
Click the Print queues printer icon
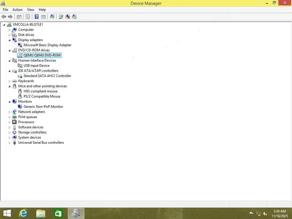(x=15, y=117)
